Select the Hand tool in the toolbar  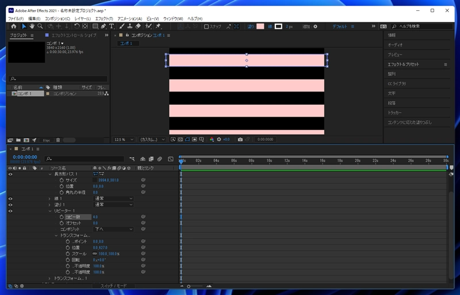[x=32, y=26]
